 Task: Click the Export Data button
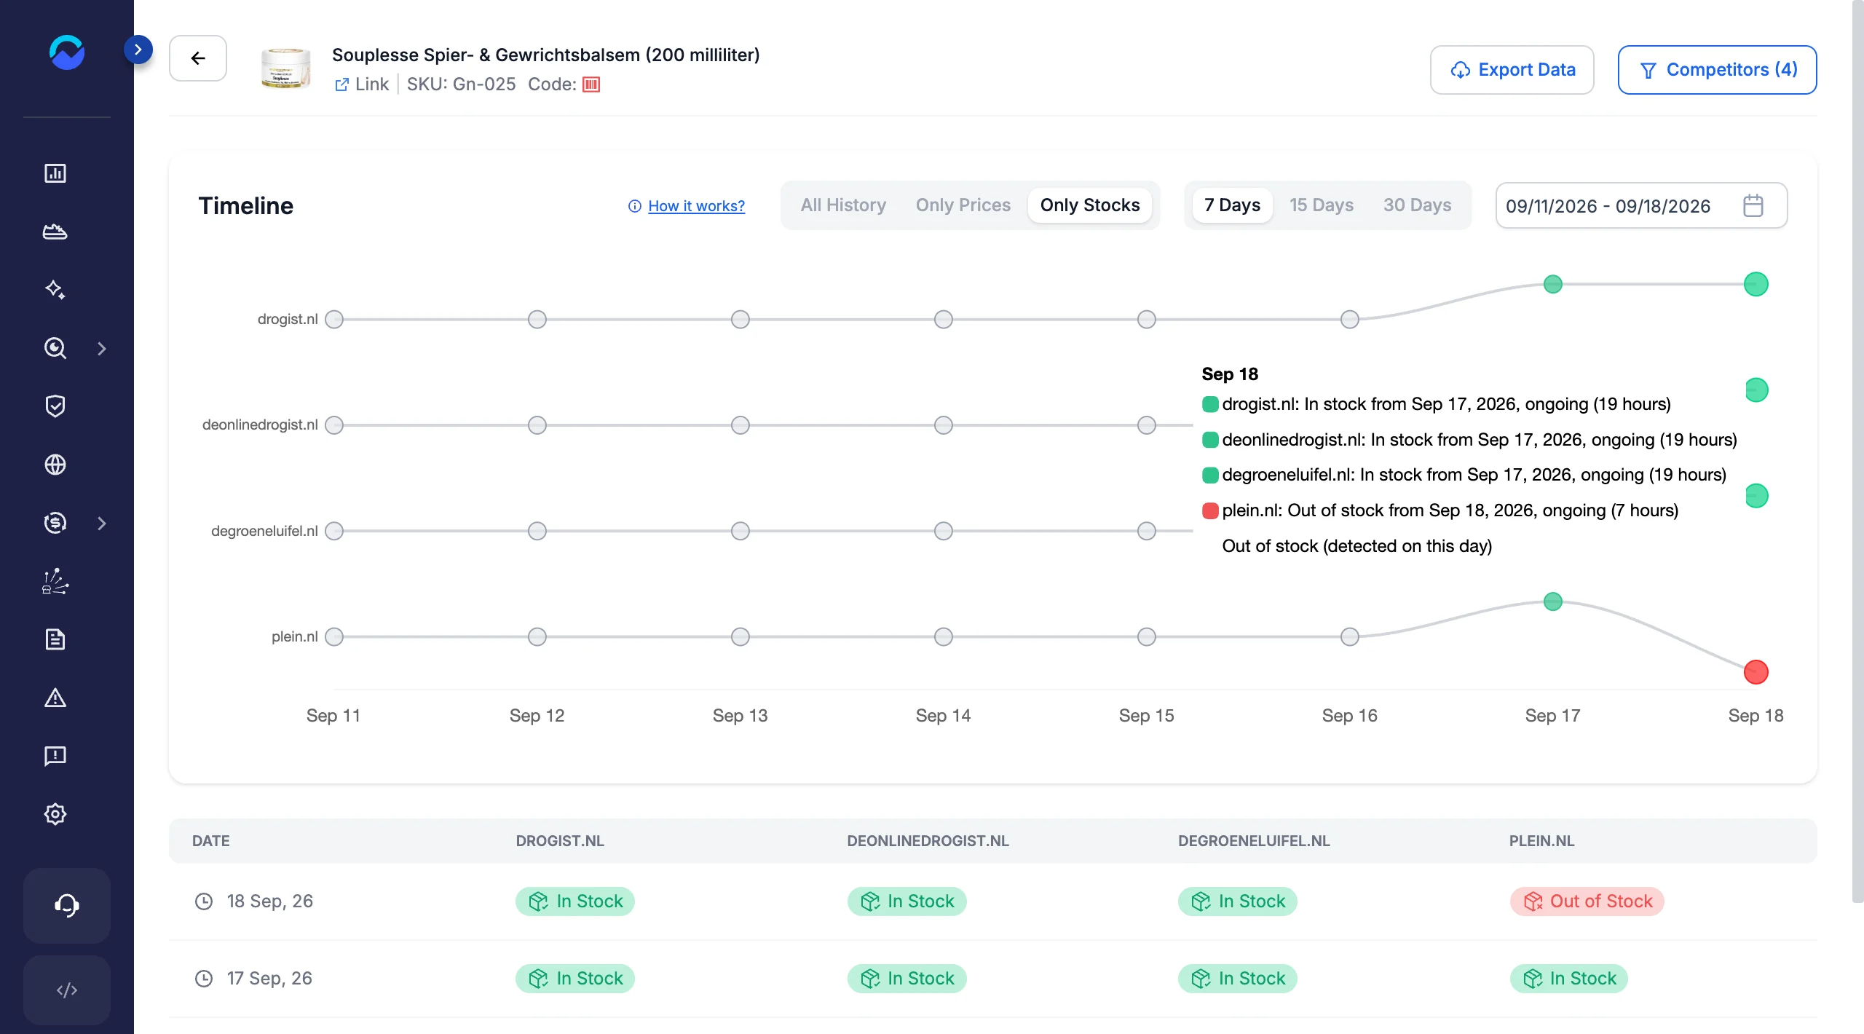pos(1512,70)
